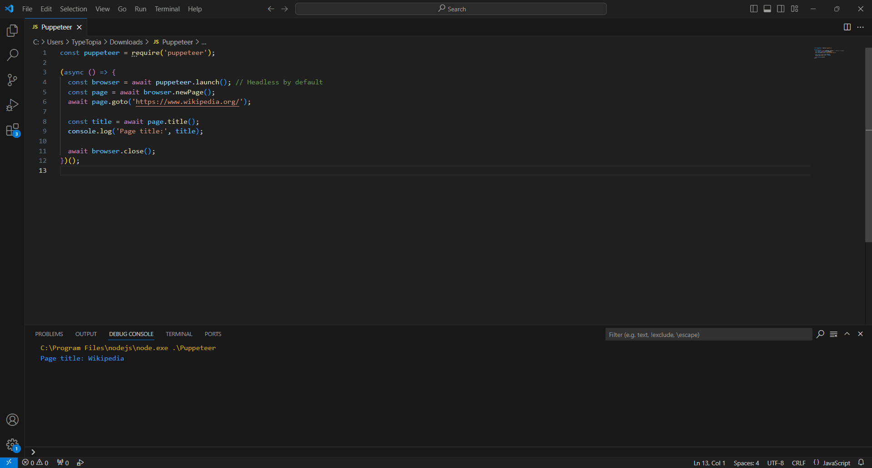This screenshot has width=872, height=468.
Task: Click the debug console filter field
Action: pyautogui.click(x=708, y=335)
